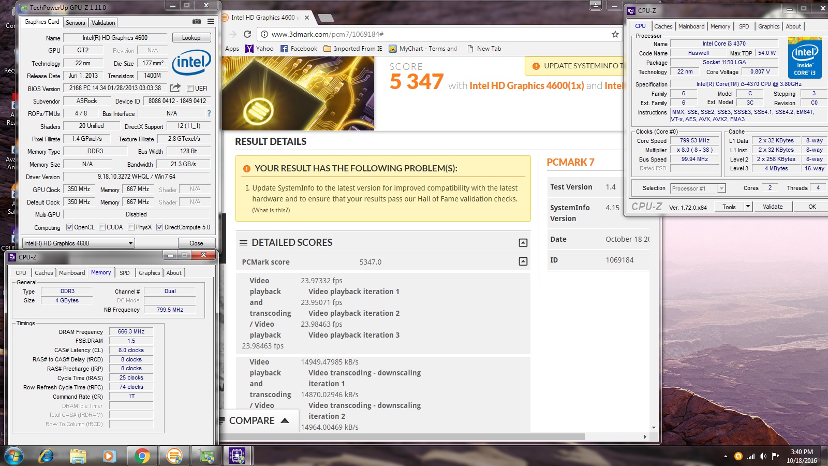Click the 3DMark score thumbnail image
The height and width of the screenshot is (466, 828).
tap(298, 93)
